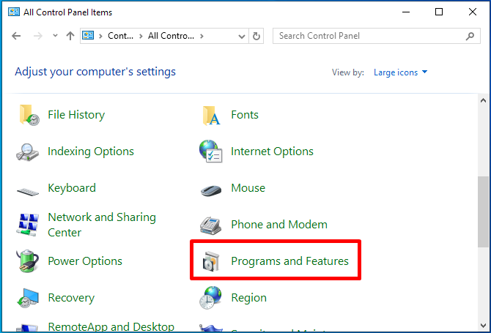Screen dimensions: 491x333
Task: Click the Mouse icon
Action: [x=211, y=190]
